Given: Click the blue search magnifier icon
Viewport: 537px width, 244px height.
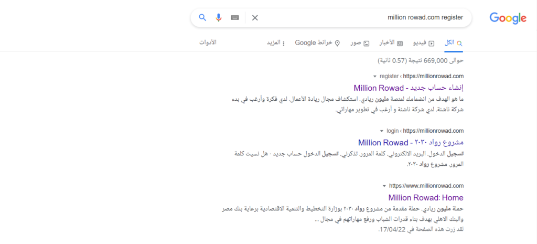Looking at the screenshot, I should (202, 17).
